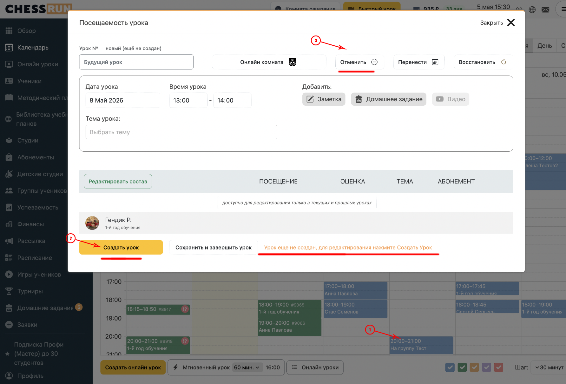Click the Видео add button
The height and width of the screenshot is (384, 566).
[x=451, y=99]
